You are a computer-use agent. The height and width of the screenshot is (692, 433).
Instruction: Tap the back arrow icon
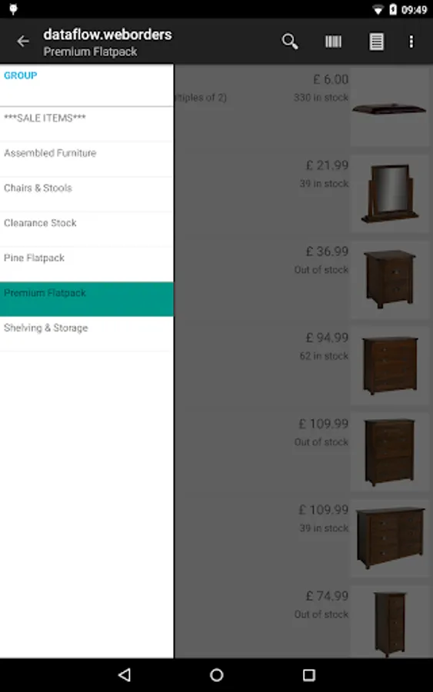23,42
